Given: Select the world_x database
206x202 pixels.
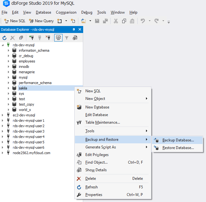Looking at the screenshot, I should click(x=25, y=110).
